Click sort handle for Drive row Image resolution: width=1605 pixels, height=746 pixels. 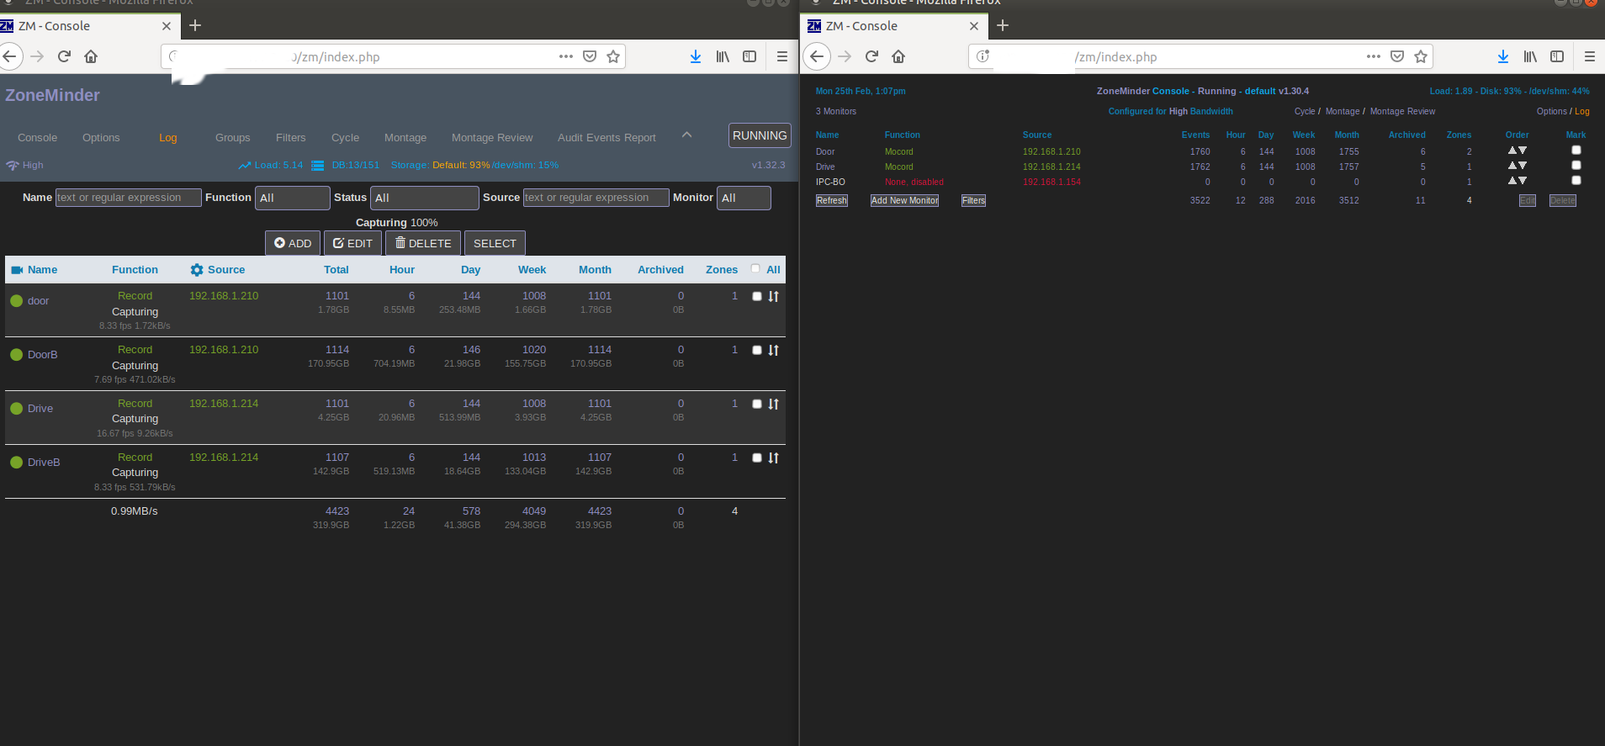pos(774,405)
